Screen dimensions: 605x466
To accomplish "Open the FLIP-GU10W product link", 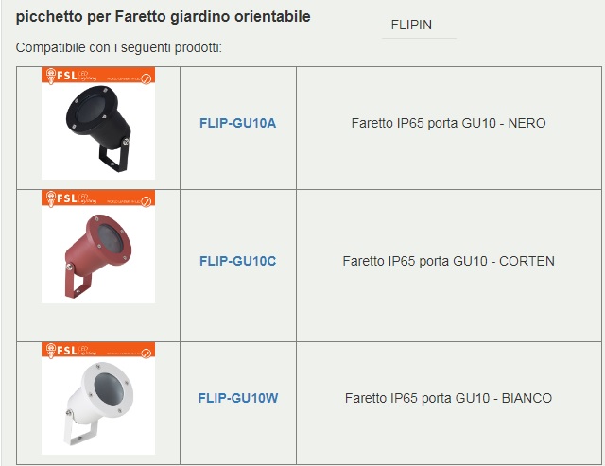I will [238, 398].
